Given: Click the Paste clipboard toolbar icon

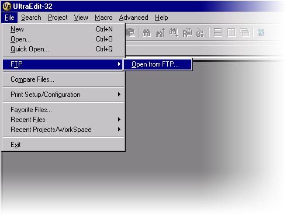Looking at the screenshot, I should point(130,32).
